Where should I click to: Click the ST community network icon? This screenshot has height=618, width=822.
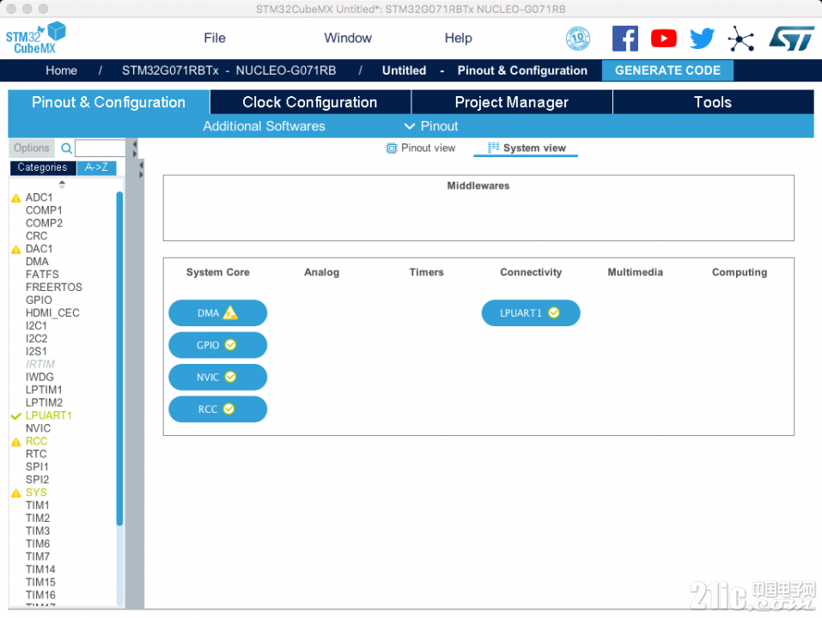[x=741, y=39]
